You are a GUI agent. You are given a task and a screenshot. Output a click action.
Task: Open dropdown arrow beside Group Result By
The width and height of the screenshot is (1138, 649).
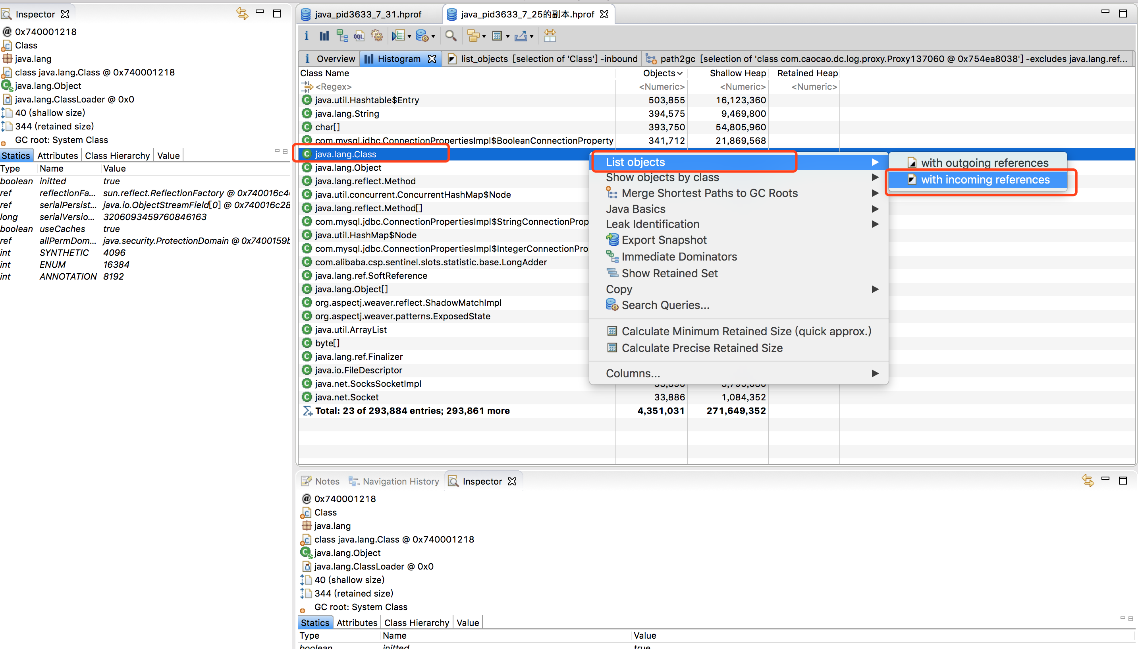(x=484, y=37)
